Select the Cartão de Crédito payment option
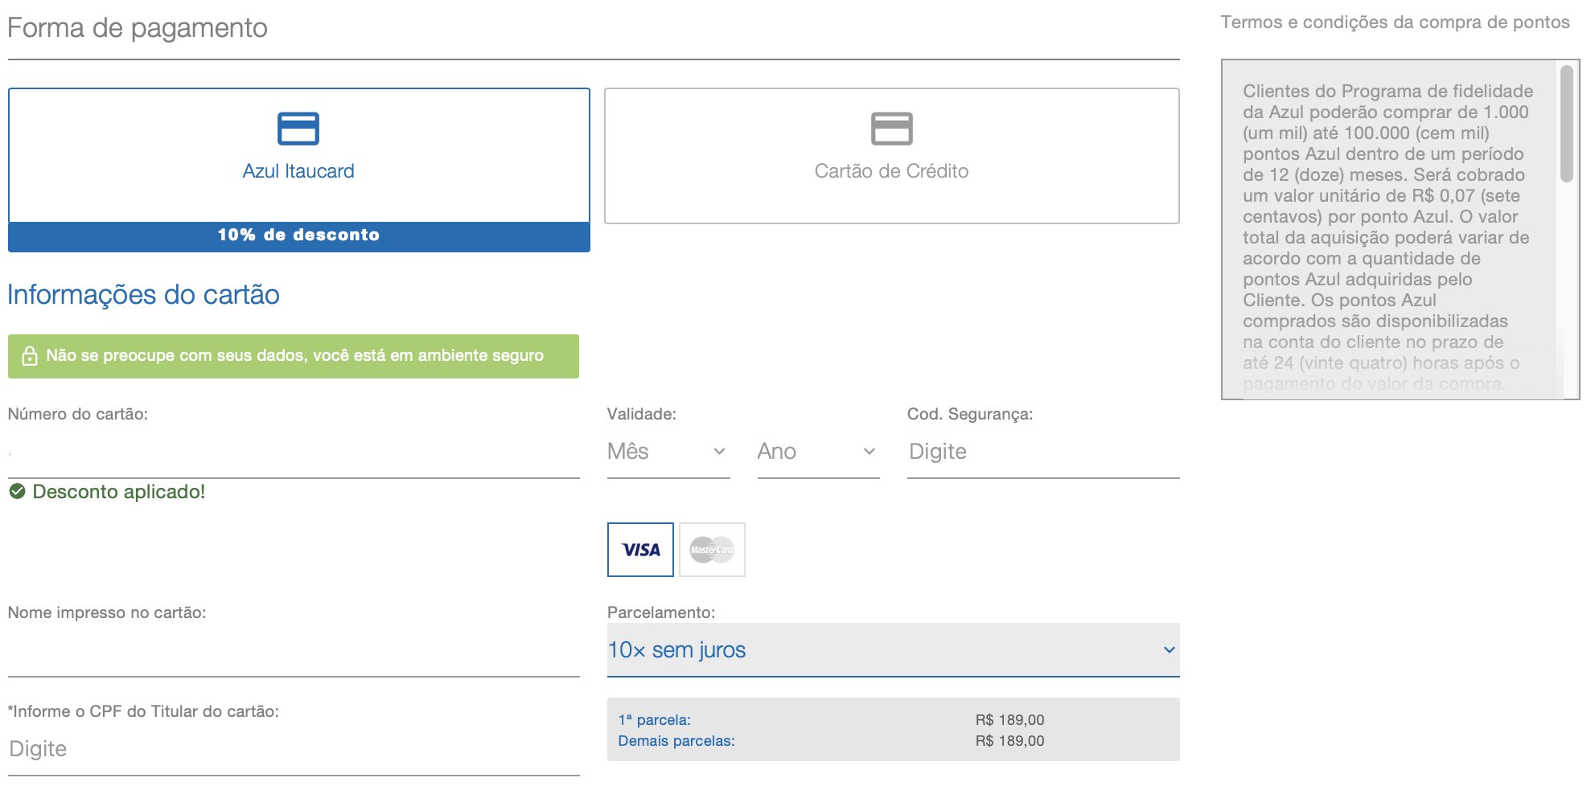 point(891,156)
